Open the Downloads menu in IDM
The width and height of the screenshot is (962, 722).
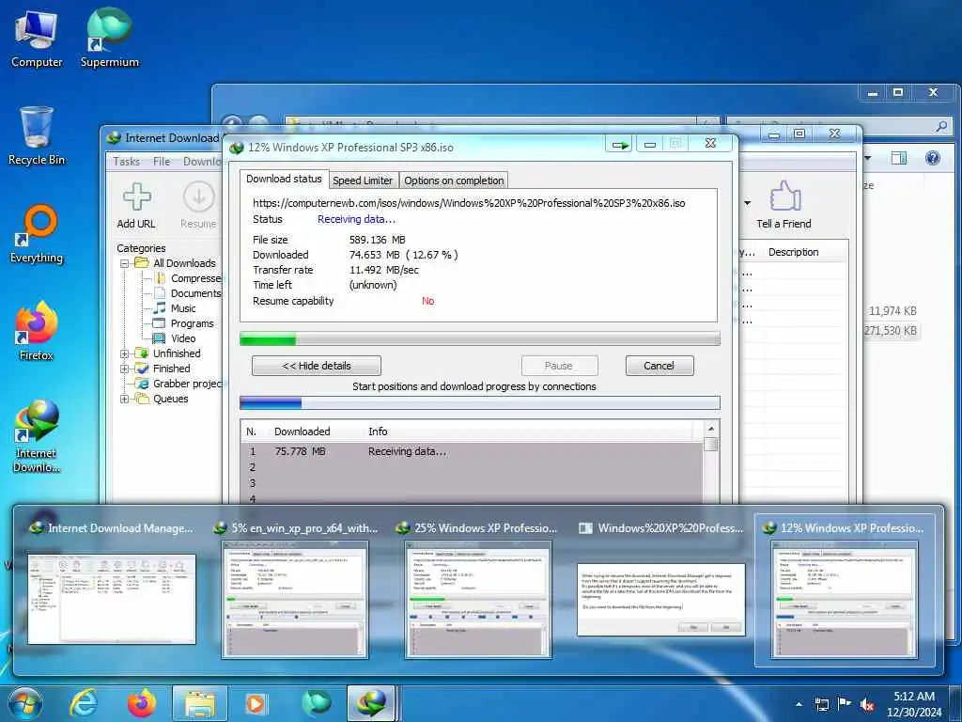202,162
